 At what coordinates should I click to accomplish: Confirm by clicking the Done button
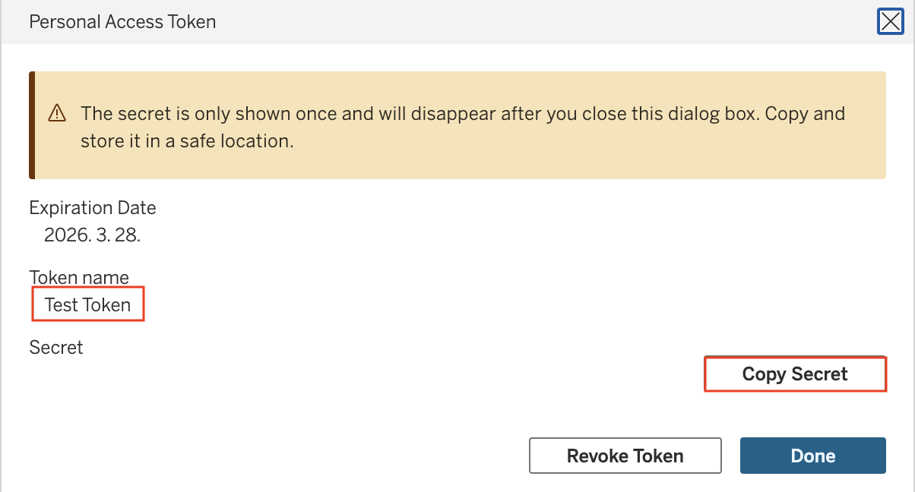click(x=813, y=456)
